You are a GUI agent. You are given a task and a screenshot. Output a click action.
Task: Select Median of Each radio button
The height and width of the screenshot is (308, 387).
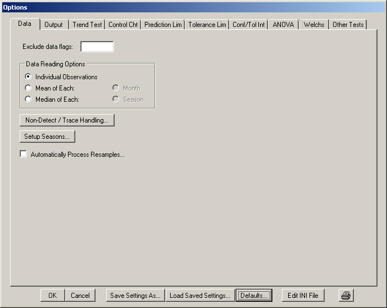point(28,99)
